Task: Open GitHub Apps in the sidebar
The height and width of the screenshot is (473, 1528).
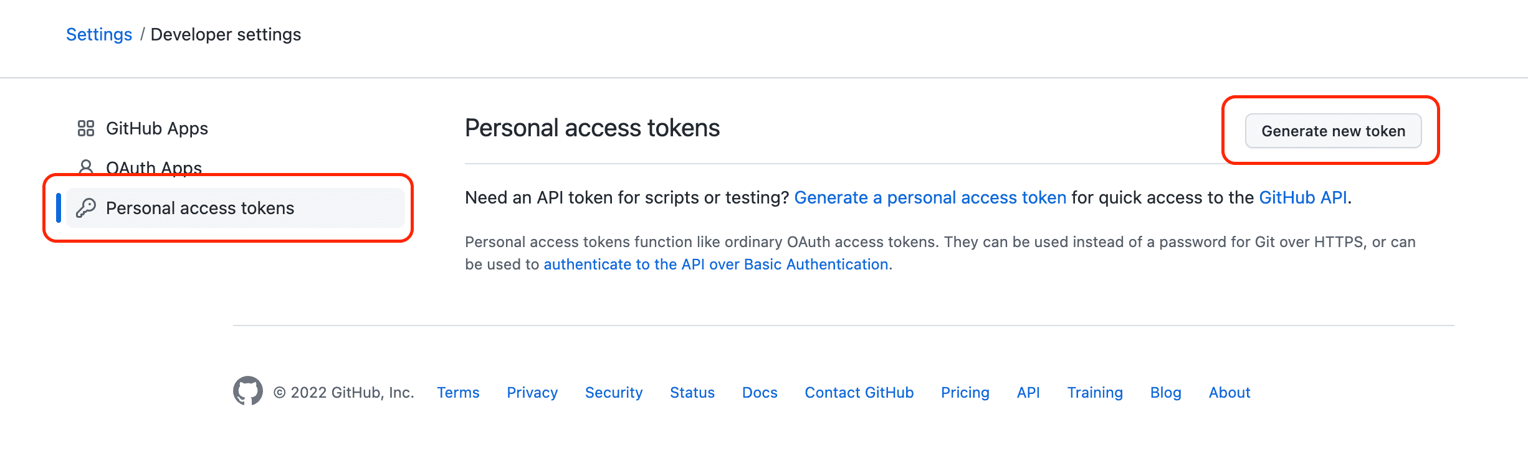Action: (x=156, y=128)
